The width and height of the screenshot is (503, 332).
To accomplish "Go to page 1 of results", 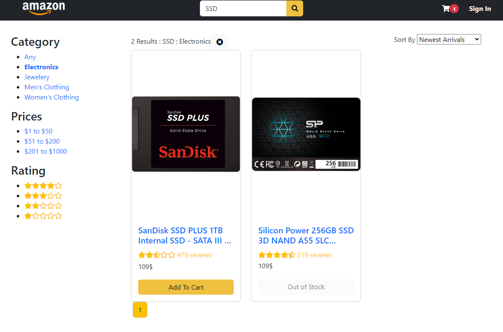I will [x=140, y=310].
